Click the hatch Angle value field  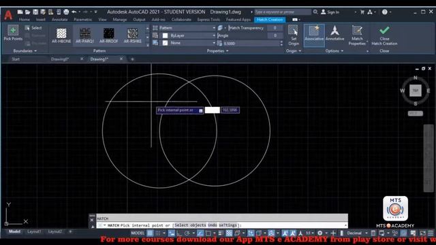pyautogui.click(x=275, y=35)
